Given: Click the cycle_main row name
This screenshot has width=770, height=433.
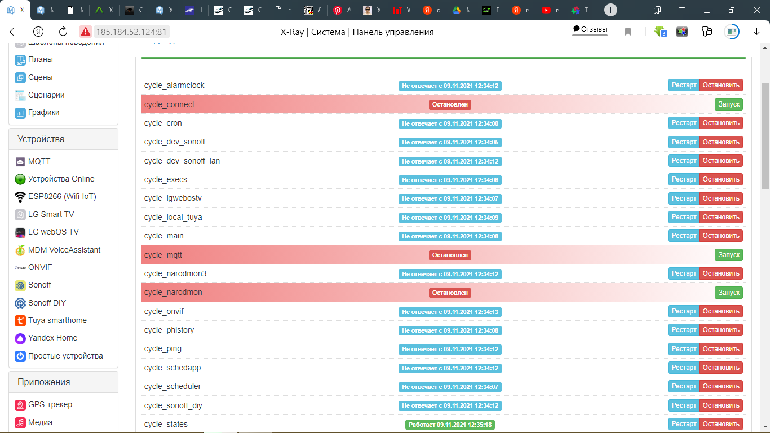Looking at the screenshot, I should [164, 236].
